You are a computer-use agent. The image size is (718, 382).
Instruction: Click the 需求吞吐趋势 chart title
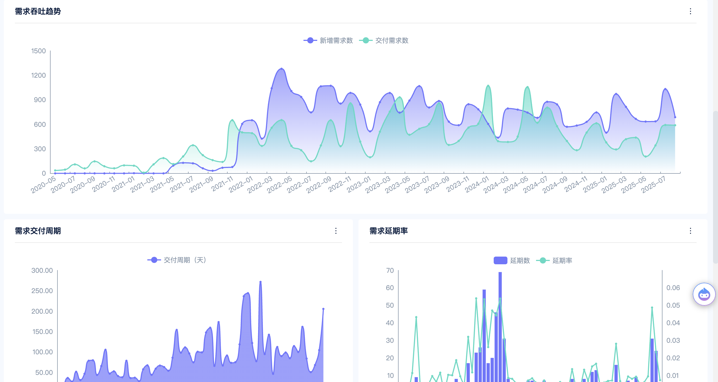(x=38, y=12)
